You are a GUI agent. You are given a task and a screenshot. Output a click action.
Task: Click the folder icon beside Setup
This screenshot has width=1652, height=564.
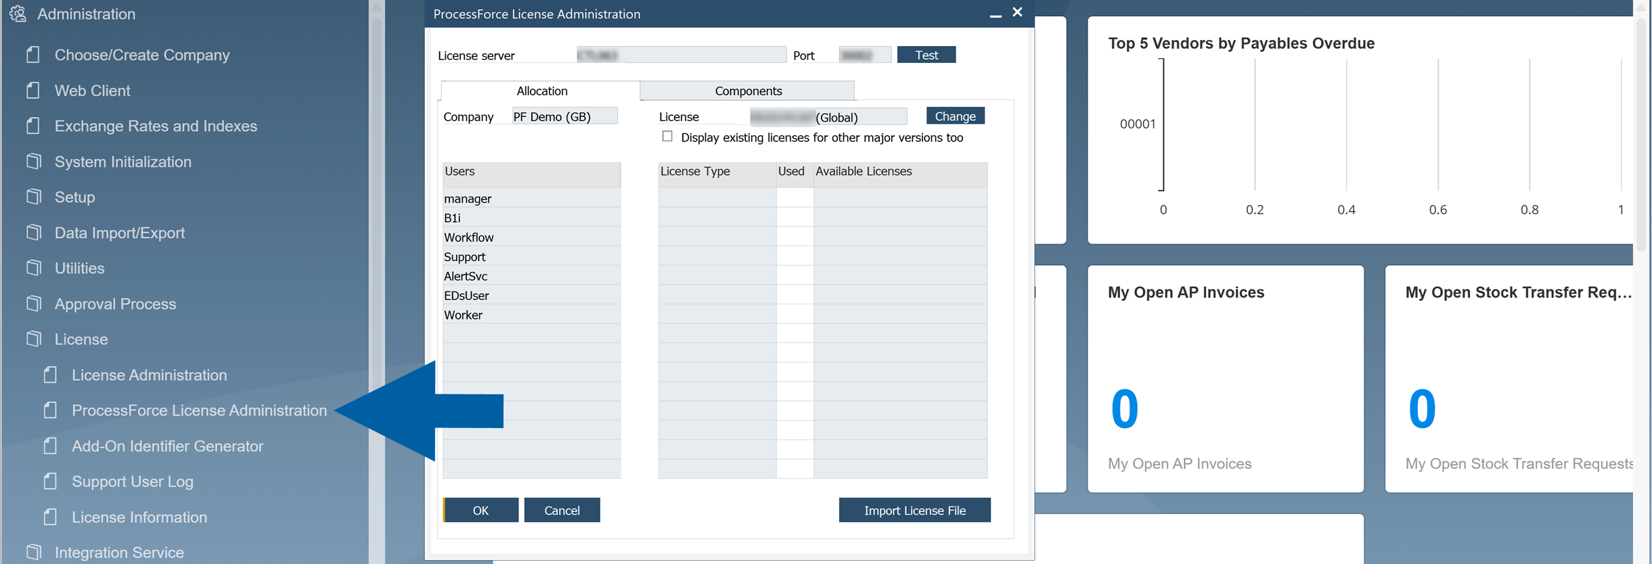[33, 196]
